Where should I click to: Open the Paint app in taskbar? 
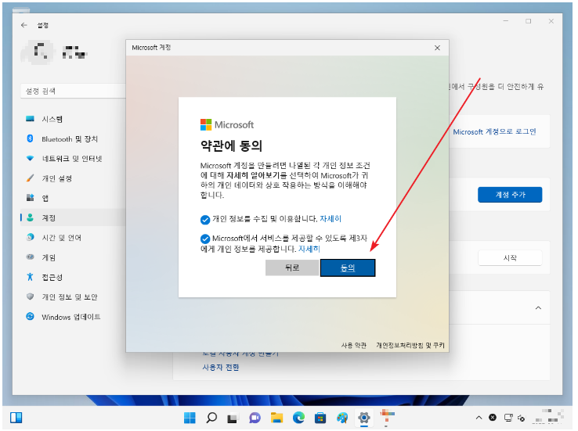[342, 418]
